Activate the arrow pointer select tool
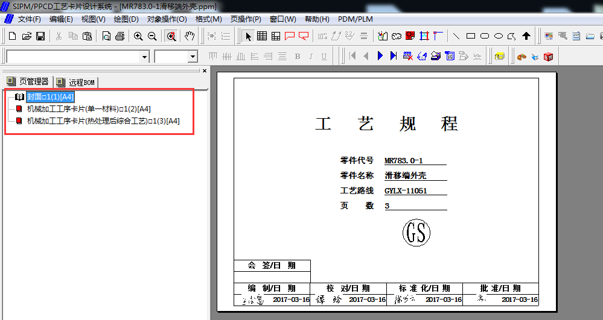603x320 pixels. tap(248, 36)
